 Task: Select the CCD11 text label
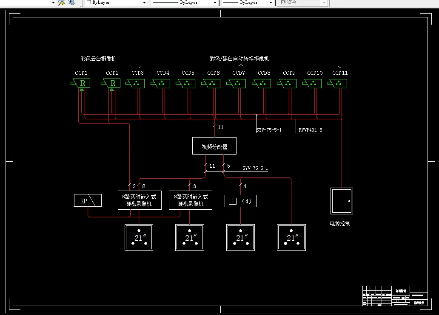point(340,73)
